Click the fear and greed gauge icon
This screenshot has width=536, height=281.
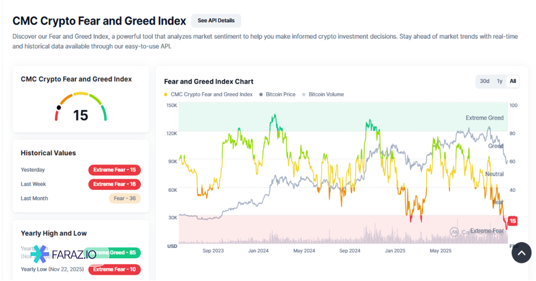pos(81,107)
